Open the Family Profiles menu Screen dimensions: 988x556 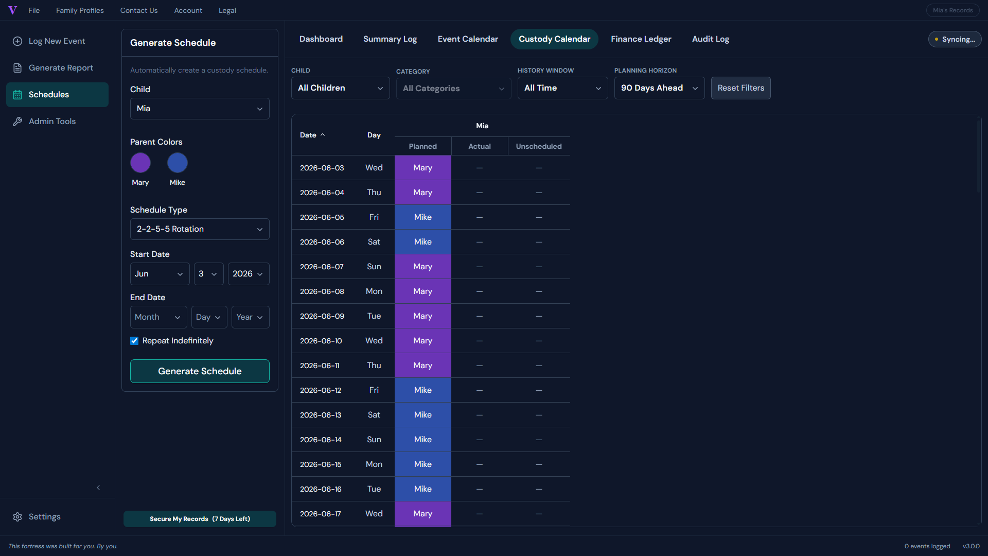(80, 10)
